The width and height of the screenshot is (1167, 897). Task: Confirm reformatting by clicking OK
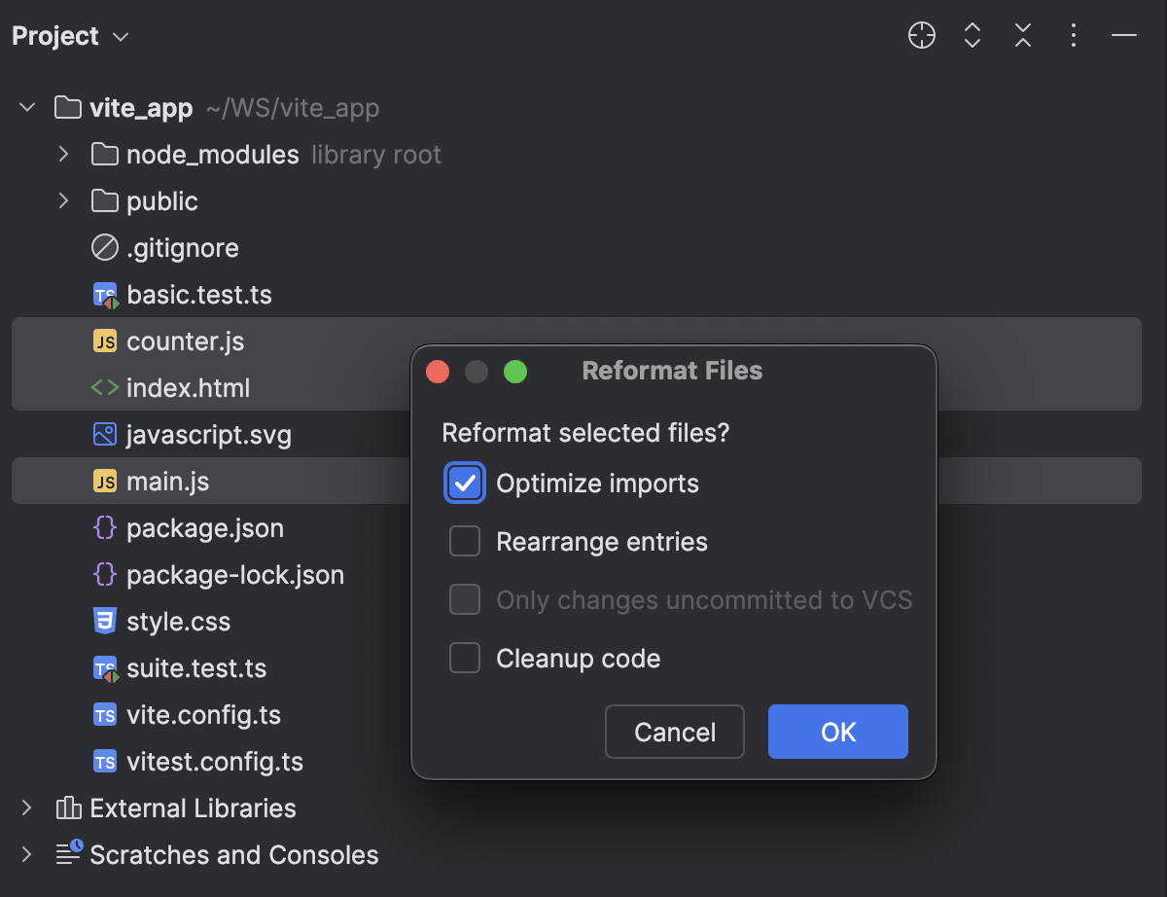837,732
